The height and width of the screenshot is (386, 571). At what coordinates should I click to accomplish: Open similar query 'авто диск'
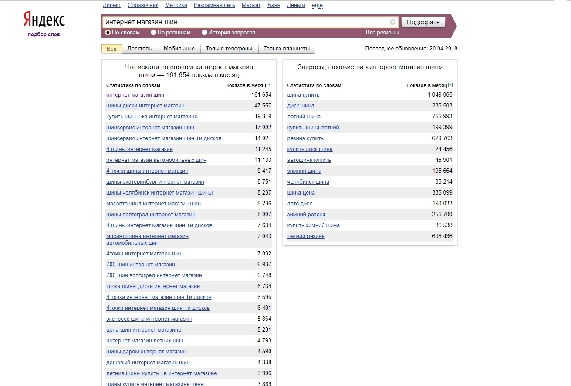tap(300, 204)
